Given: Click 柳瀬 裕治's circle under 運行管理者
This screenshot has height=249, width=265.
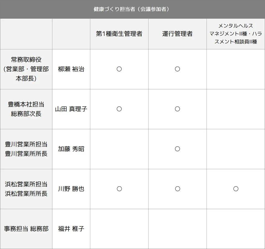Looking at the screenshot, I should tap(177, 69).
